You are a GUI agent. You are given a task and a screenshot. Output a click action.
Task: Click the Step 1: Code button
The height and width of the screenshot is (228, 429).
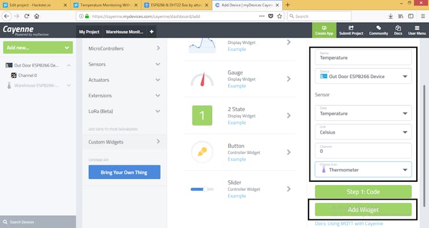[363, 192]
